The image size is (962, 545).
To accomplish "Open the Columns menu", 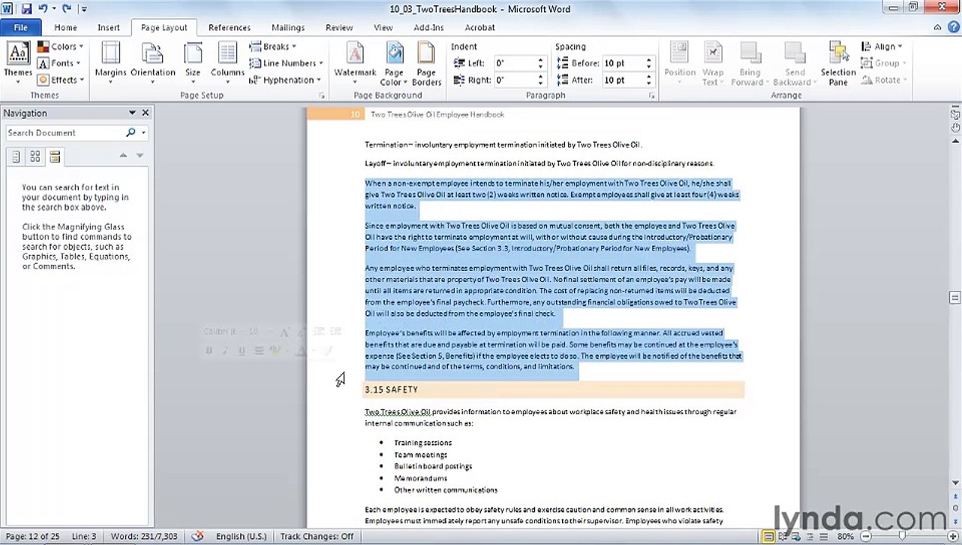I will pyautogui.click(x=227, y=62).
